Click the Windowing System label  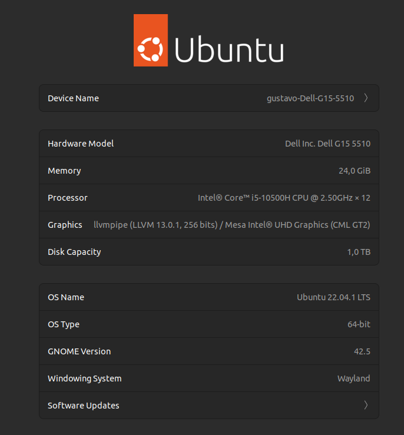[x=85, y=378]
